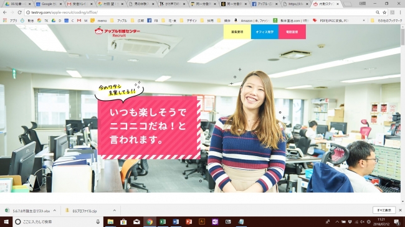Image resolution: width=405 pixels, height=227 pixels.
Task: Expand options for the EGプロファイル.zip download
Action: tap(115, 211)
